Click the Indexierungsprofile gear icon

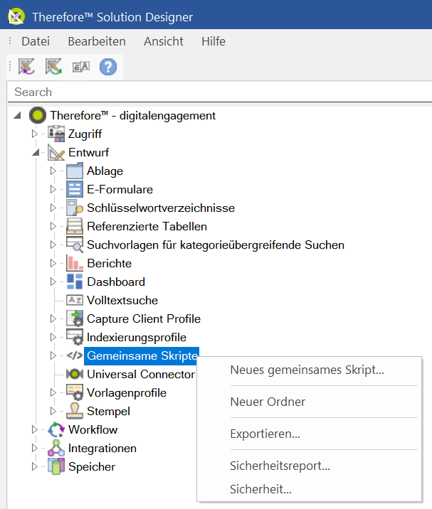(x=75, y=337)
